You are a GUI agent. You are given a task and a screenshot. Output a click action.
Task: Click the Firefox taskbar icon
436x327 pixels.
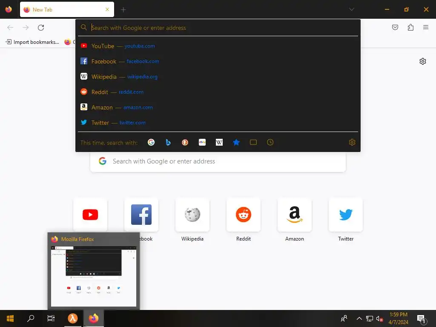(94, 318)
